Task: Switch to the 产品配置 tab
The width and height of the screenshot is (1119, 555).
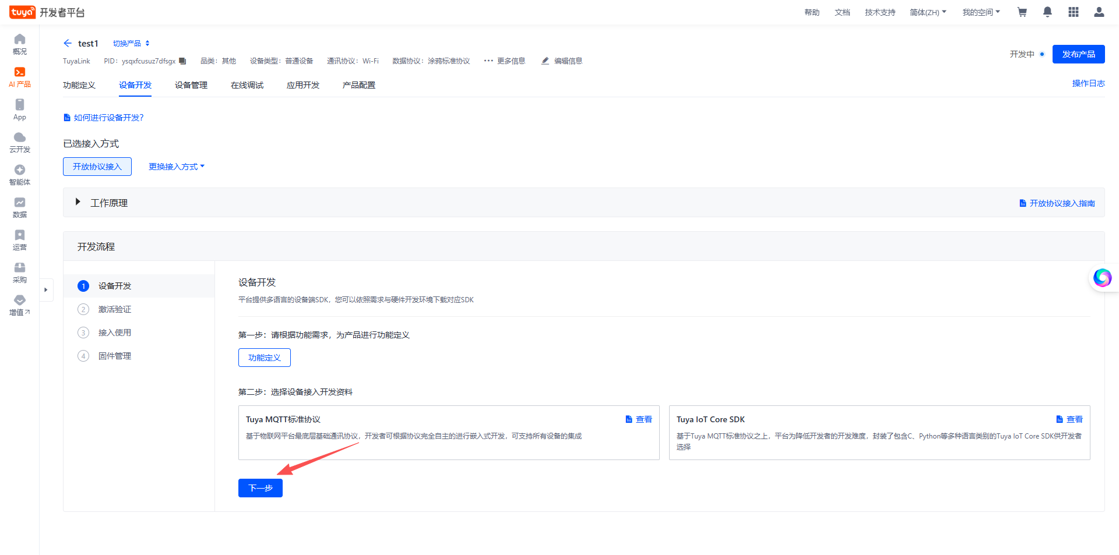Action: (359, 85)
